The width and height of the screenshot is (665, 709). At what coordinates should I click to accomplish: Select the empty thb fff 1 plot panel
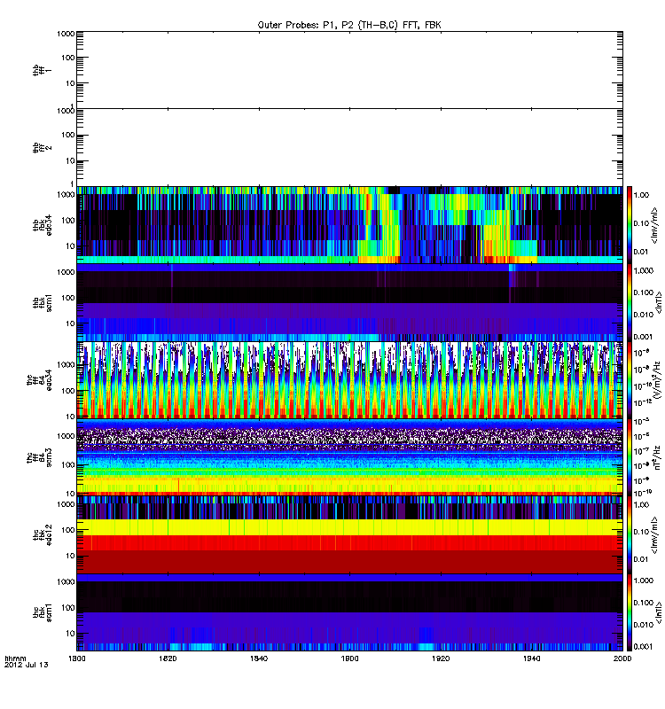tap(350, 69)
